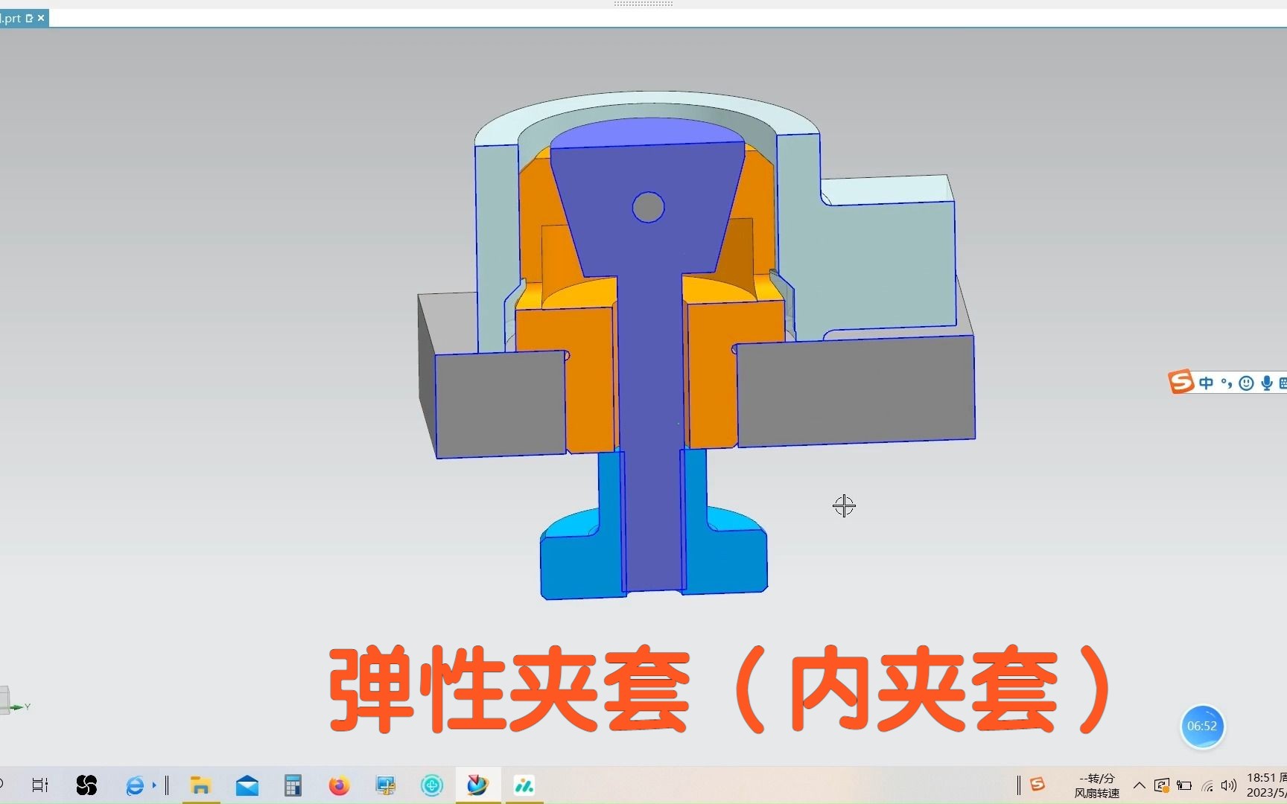
Task: Switch to the NX CAD taskbar app
Action: [x=477, y=785]
